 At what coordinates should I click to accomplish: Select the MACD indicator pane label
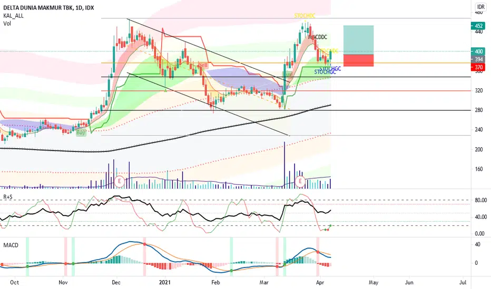tap(11, 245)
